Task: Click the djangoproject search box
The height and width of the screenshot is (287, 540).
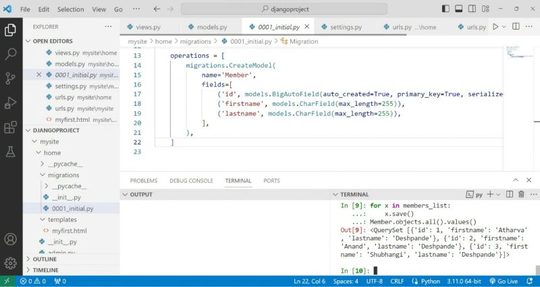Action: tap(284, 9)
